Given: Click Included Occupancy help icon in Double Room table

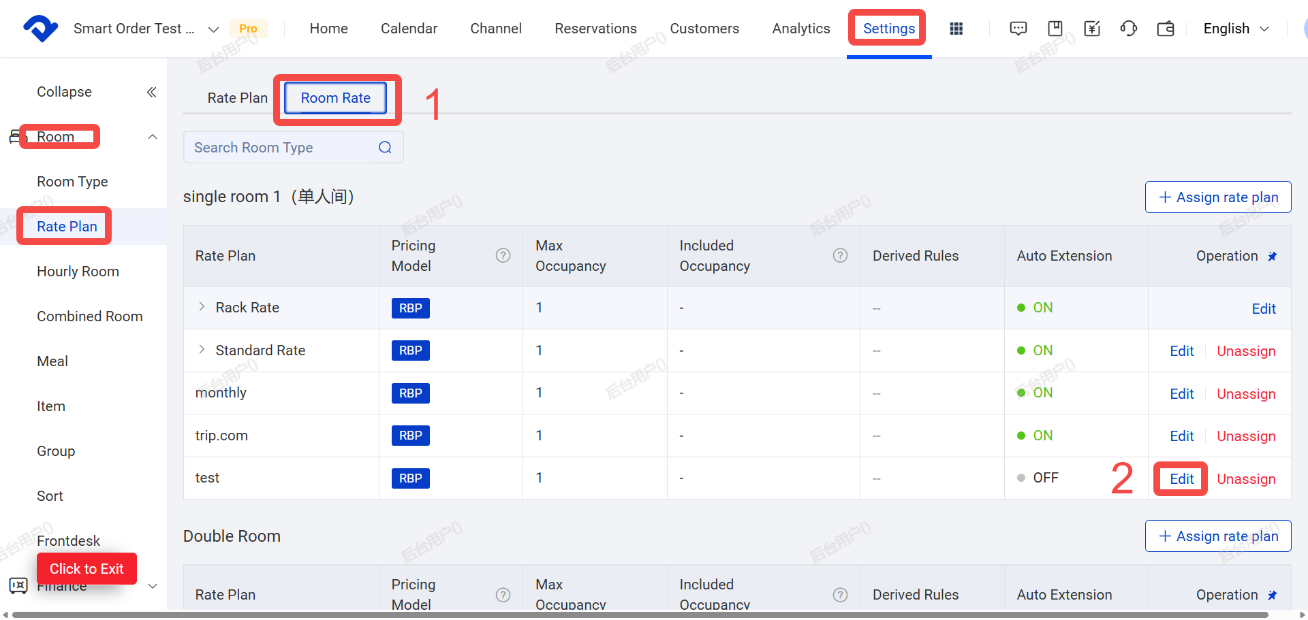Looking at the screenshot, I should point(841,595).
